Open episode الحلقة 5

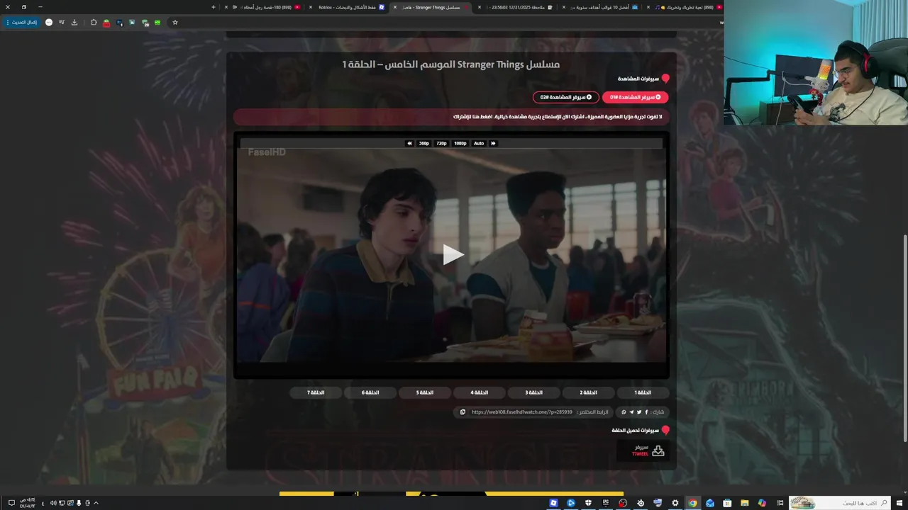(424, 392)
